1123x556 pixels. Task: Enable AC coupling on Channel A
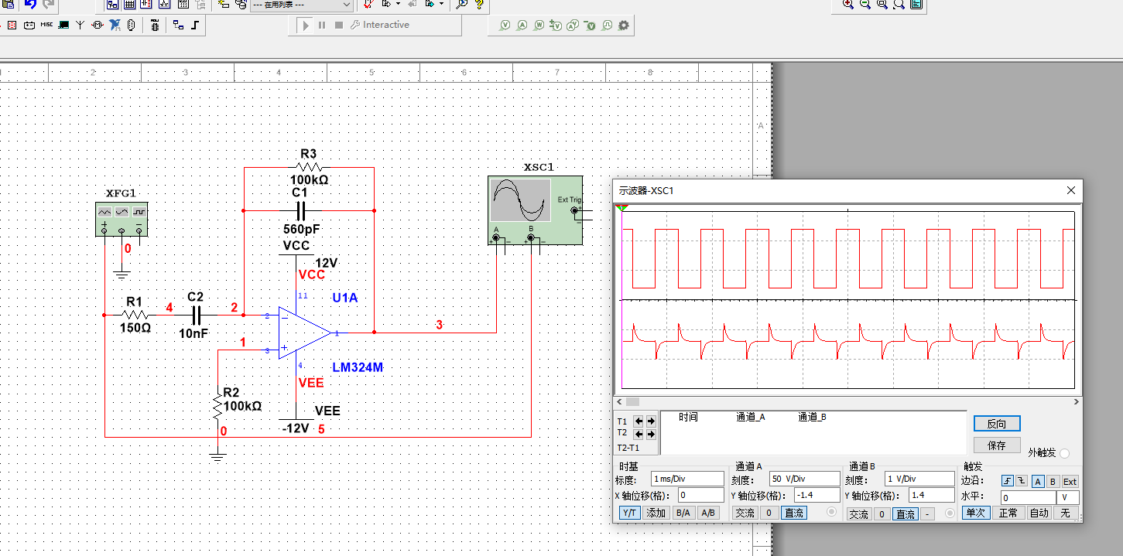click(745, 513)
